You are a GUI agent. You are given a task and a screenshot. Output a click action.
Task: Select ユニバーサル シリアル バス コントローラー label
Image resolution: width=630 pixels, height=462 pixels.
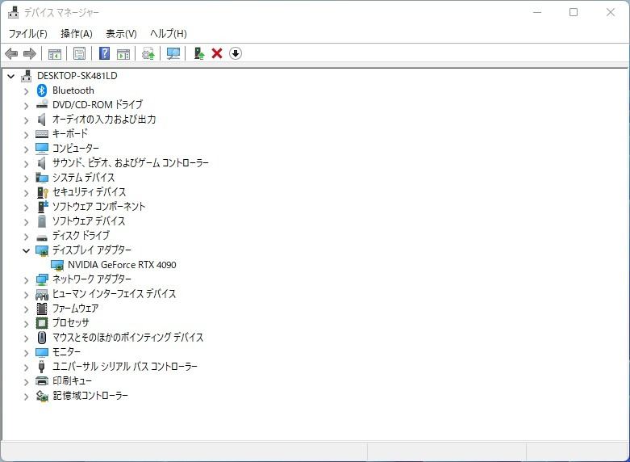click(125, 366)
